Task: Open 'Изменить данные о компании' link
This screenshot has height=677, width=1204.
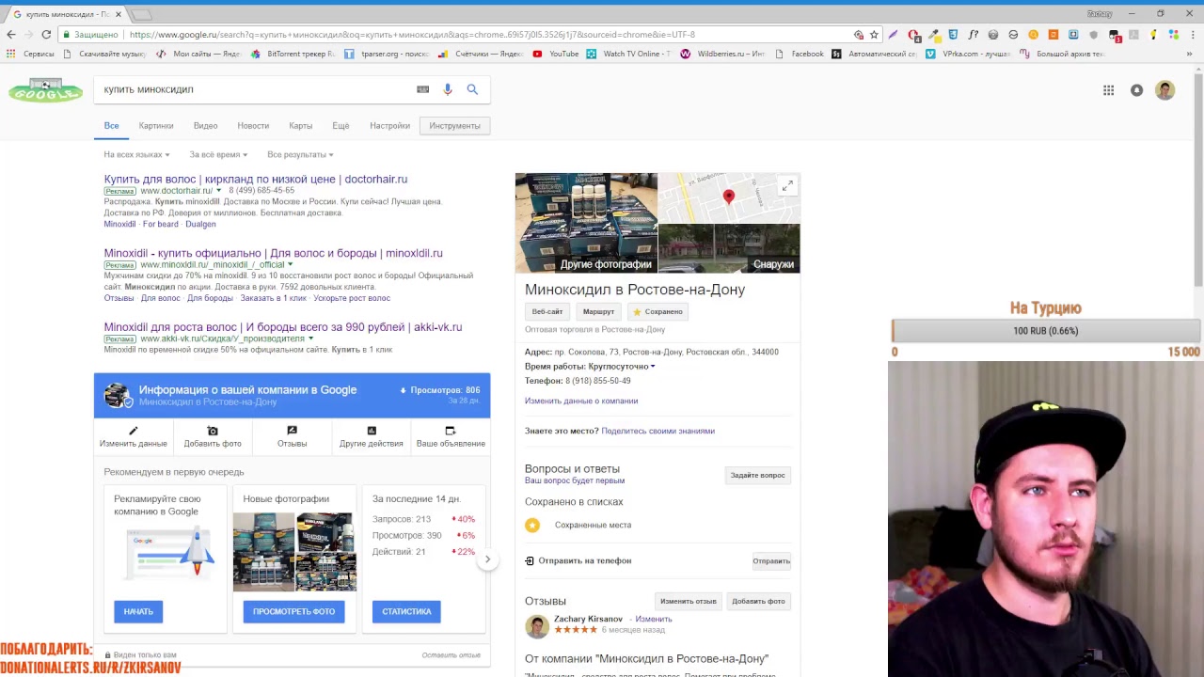Action: click(581, 401)
